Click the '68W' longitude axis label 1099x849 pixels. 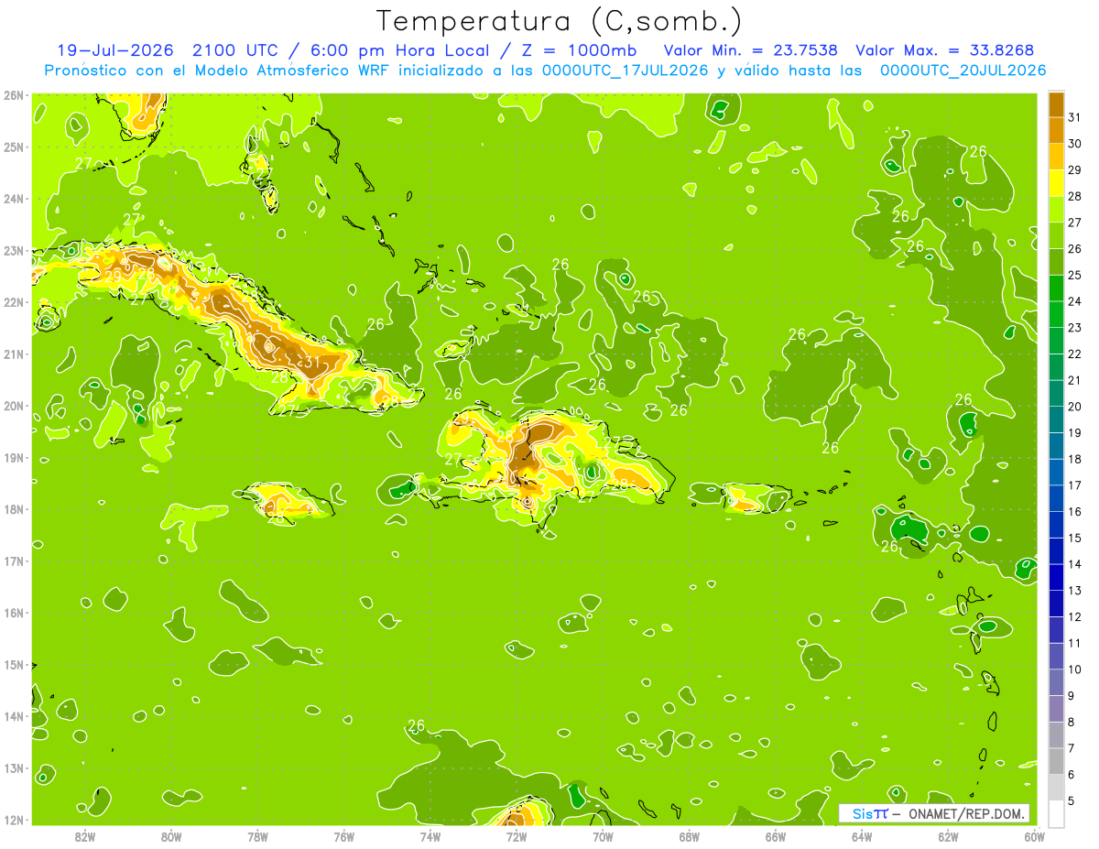tap(690, 835)
